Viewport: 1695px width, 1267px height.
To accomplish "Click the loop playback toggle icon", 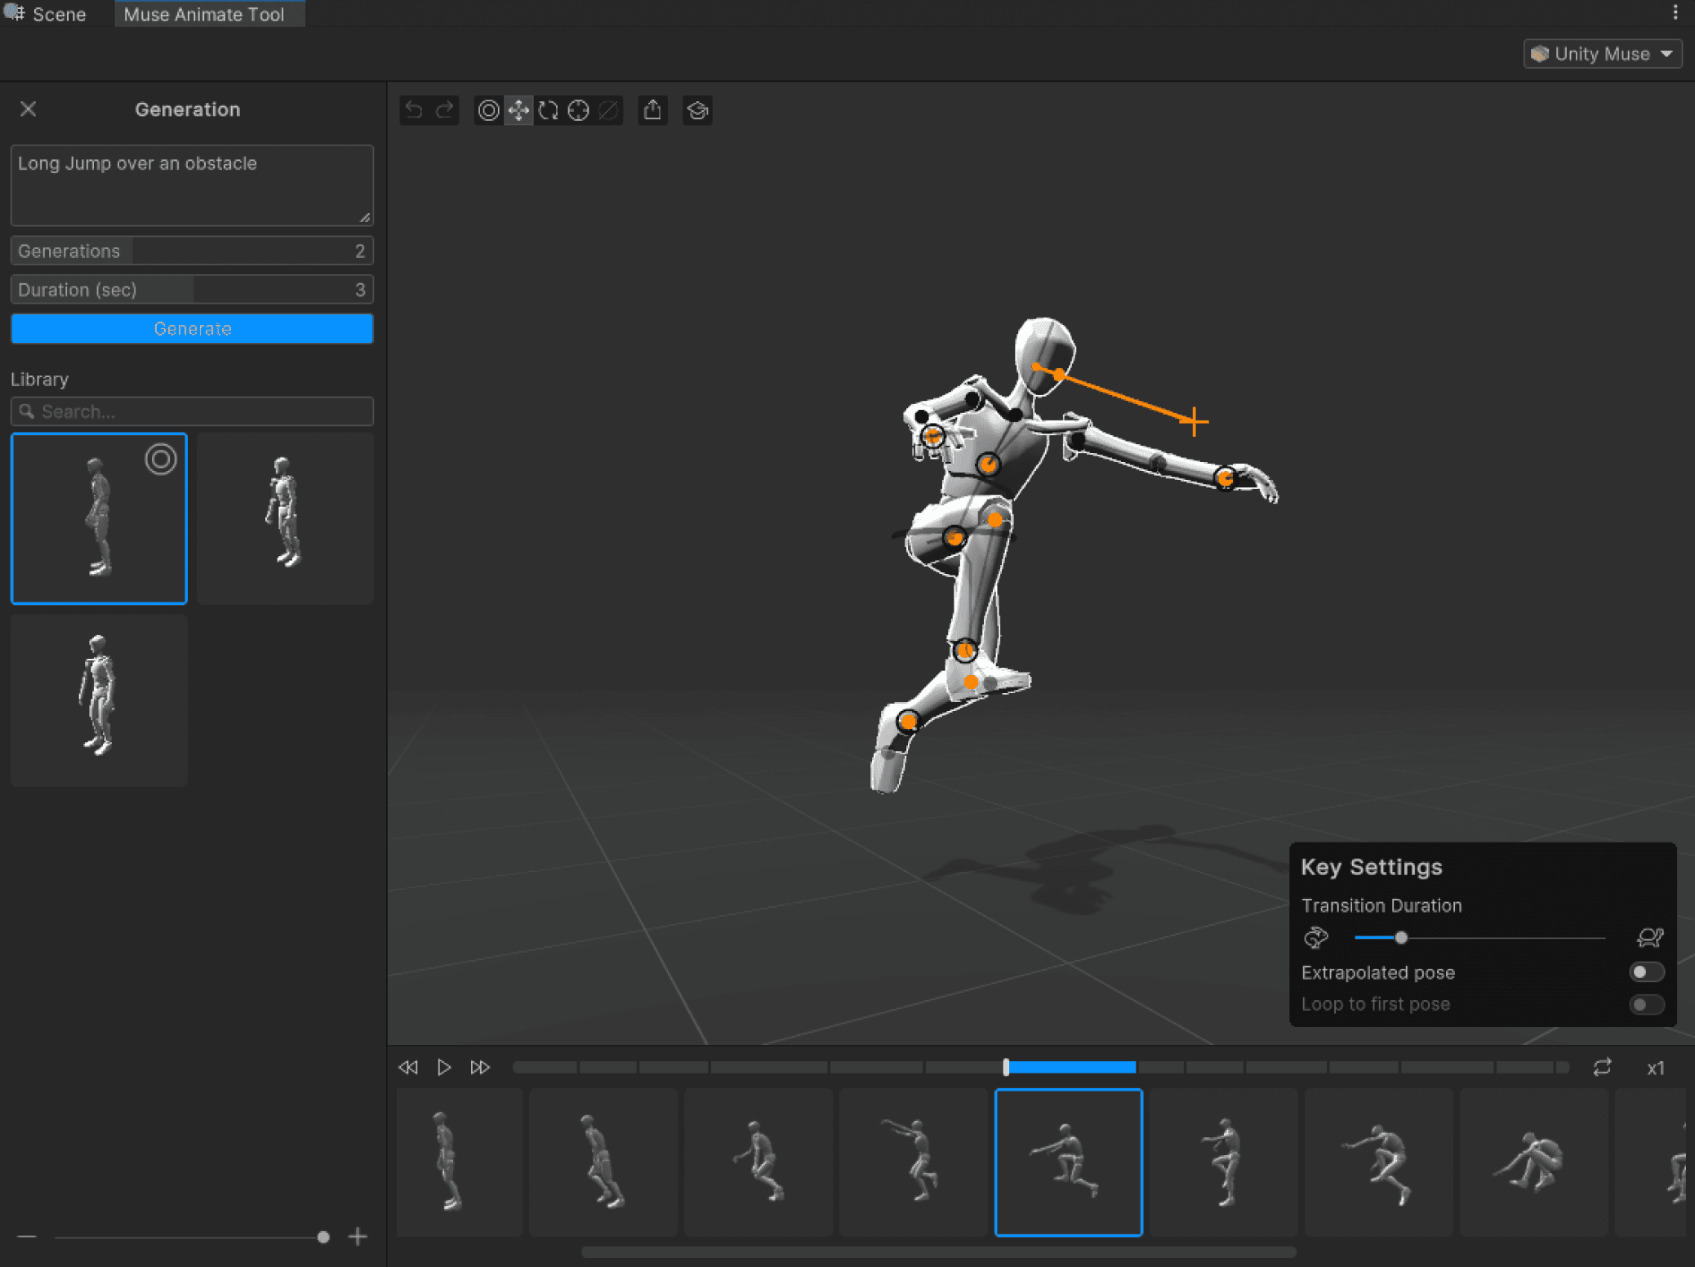I will [x=1604, y=1066].
